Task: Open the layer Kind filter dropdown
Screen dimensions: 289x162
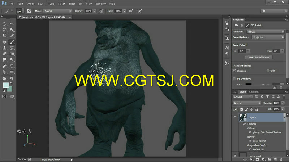Action: click(x=242, y=97)
